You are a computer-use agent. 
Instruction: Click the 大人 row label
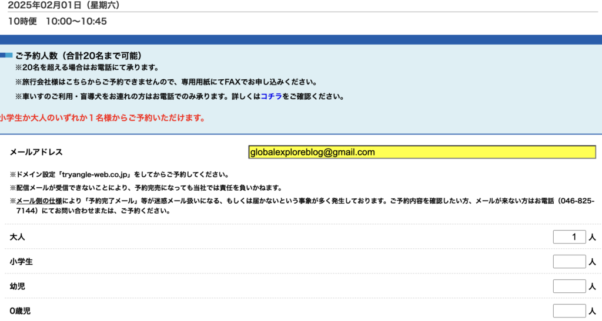pyautogui.click(x=18, y=237)
